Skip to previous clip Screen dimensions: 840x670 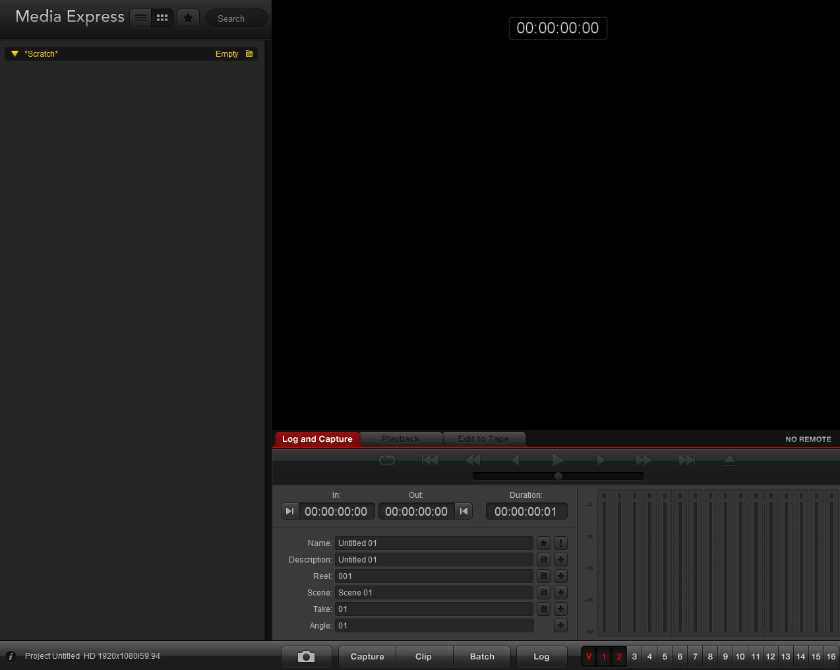tap(430, 460)
